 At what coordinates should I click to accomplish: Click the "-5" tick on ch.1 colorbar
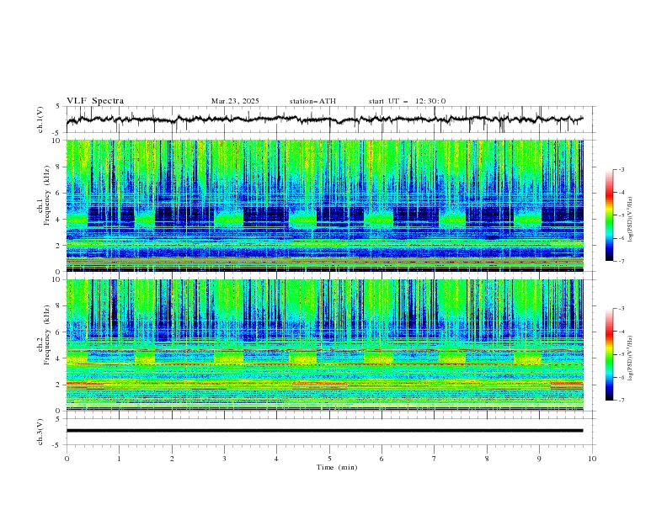click(x=622, y=215)
